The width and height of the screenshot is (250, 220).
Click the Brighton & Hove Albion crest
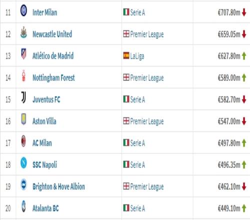tap(23, 184)
